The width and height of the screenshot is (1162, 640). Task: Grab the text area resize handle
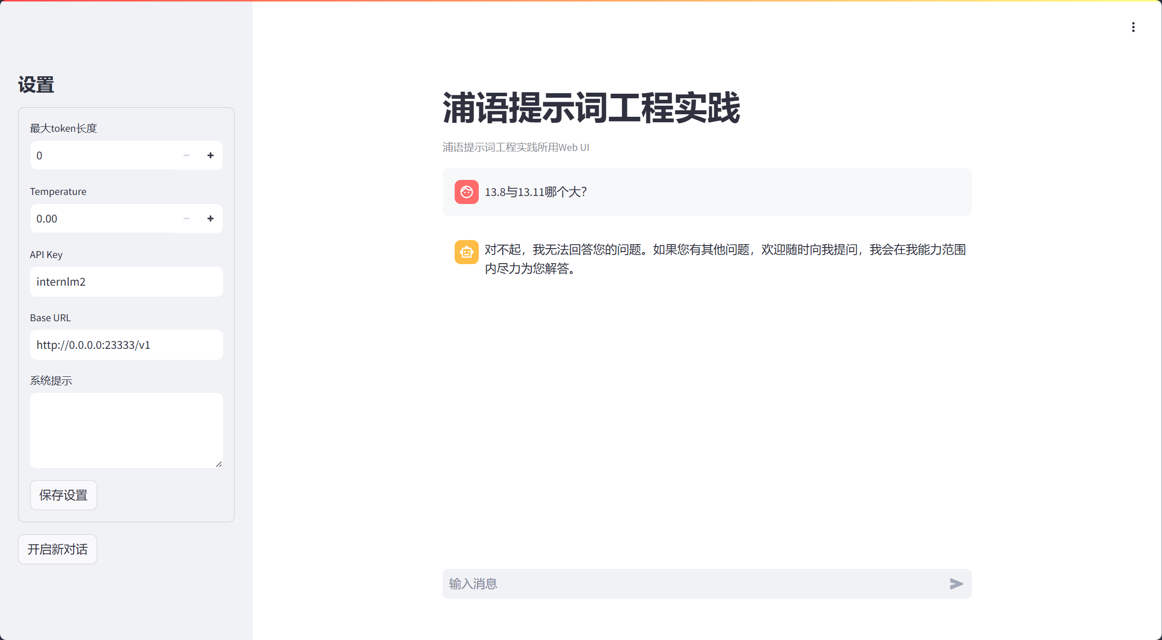219,464
